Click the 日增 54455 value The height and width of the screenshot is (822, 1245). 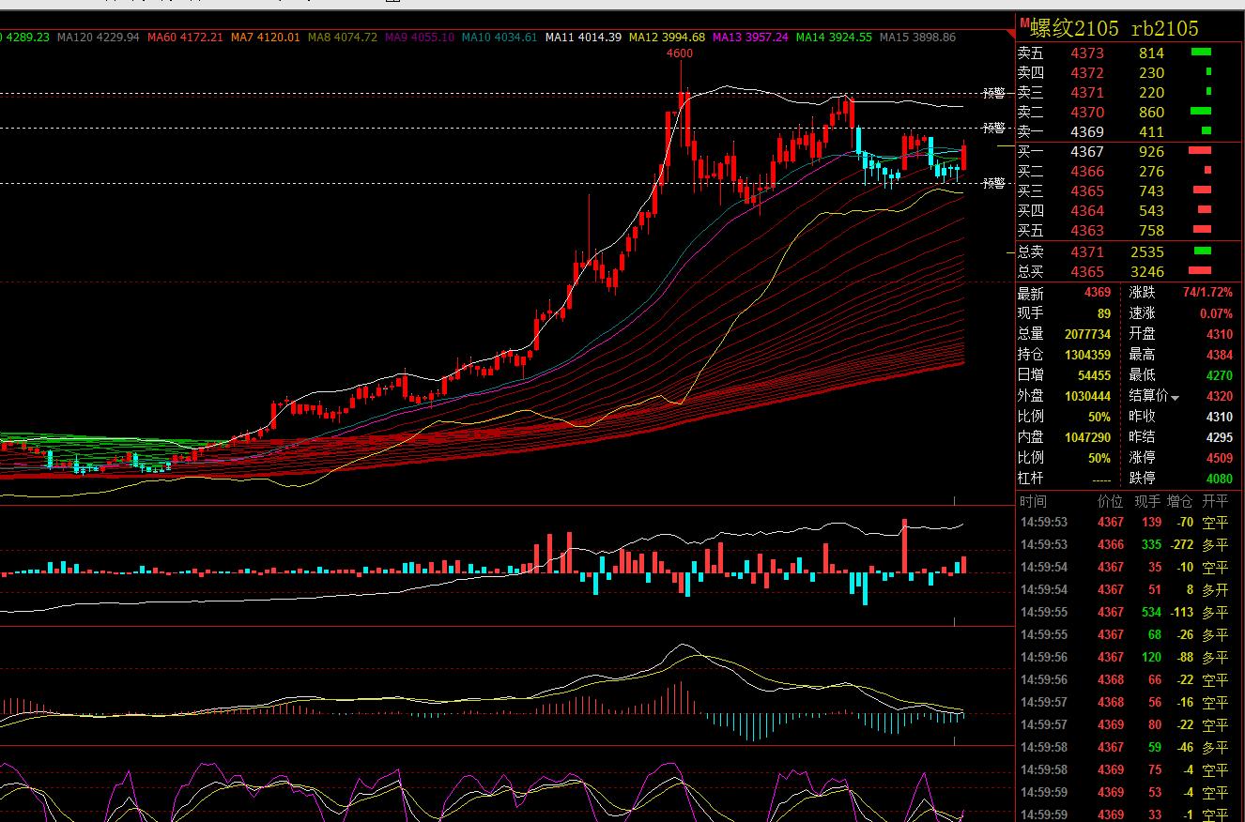pos(1094,375)
